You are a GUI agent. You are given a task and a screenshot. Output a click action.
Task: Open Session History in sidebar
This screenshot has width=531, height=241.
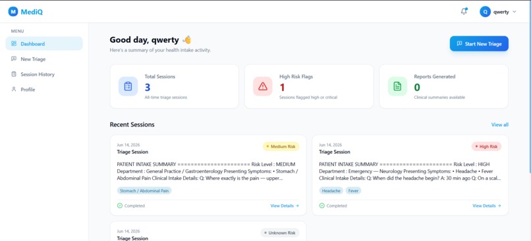click(44, 74)
